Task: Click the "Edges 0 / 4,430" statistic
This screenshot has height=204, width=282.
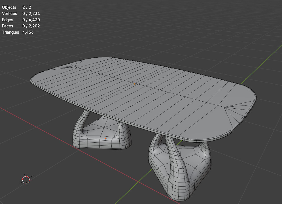Action: [x=21, y=20]
